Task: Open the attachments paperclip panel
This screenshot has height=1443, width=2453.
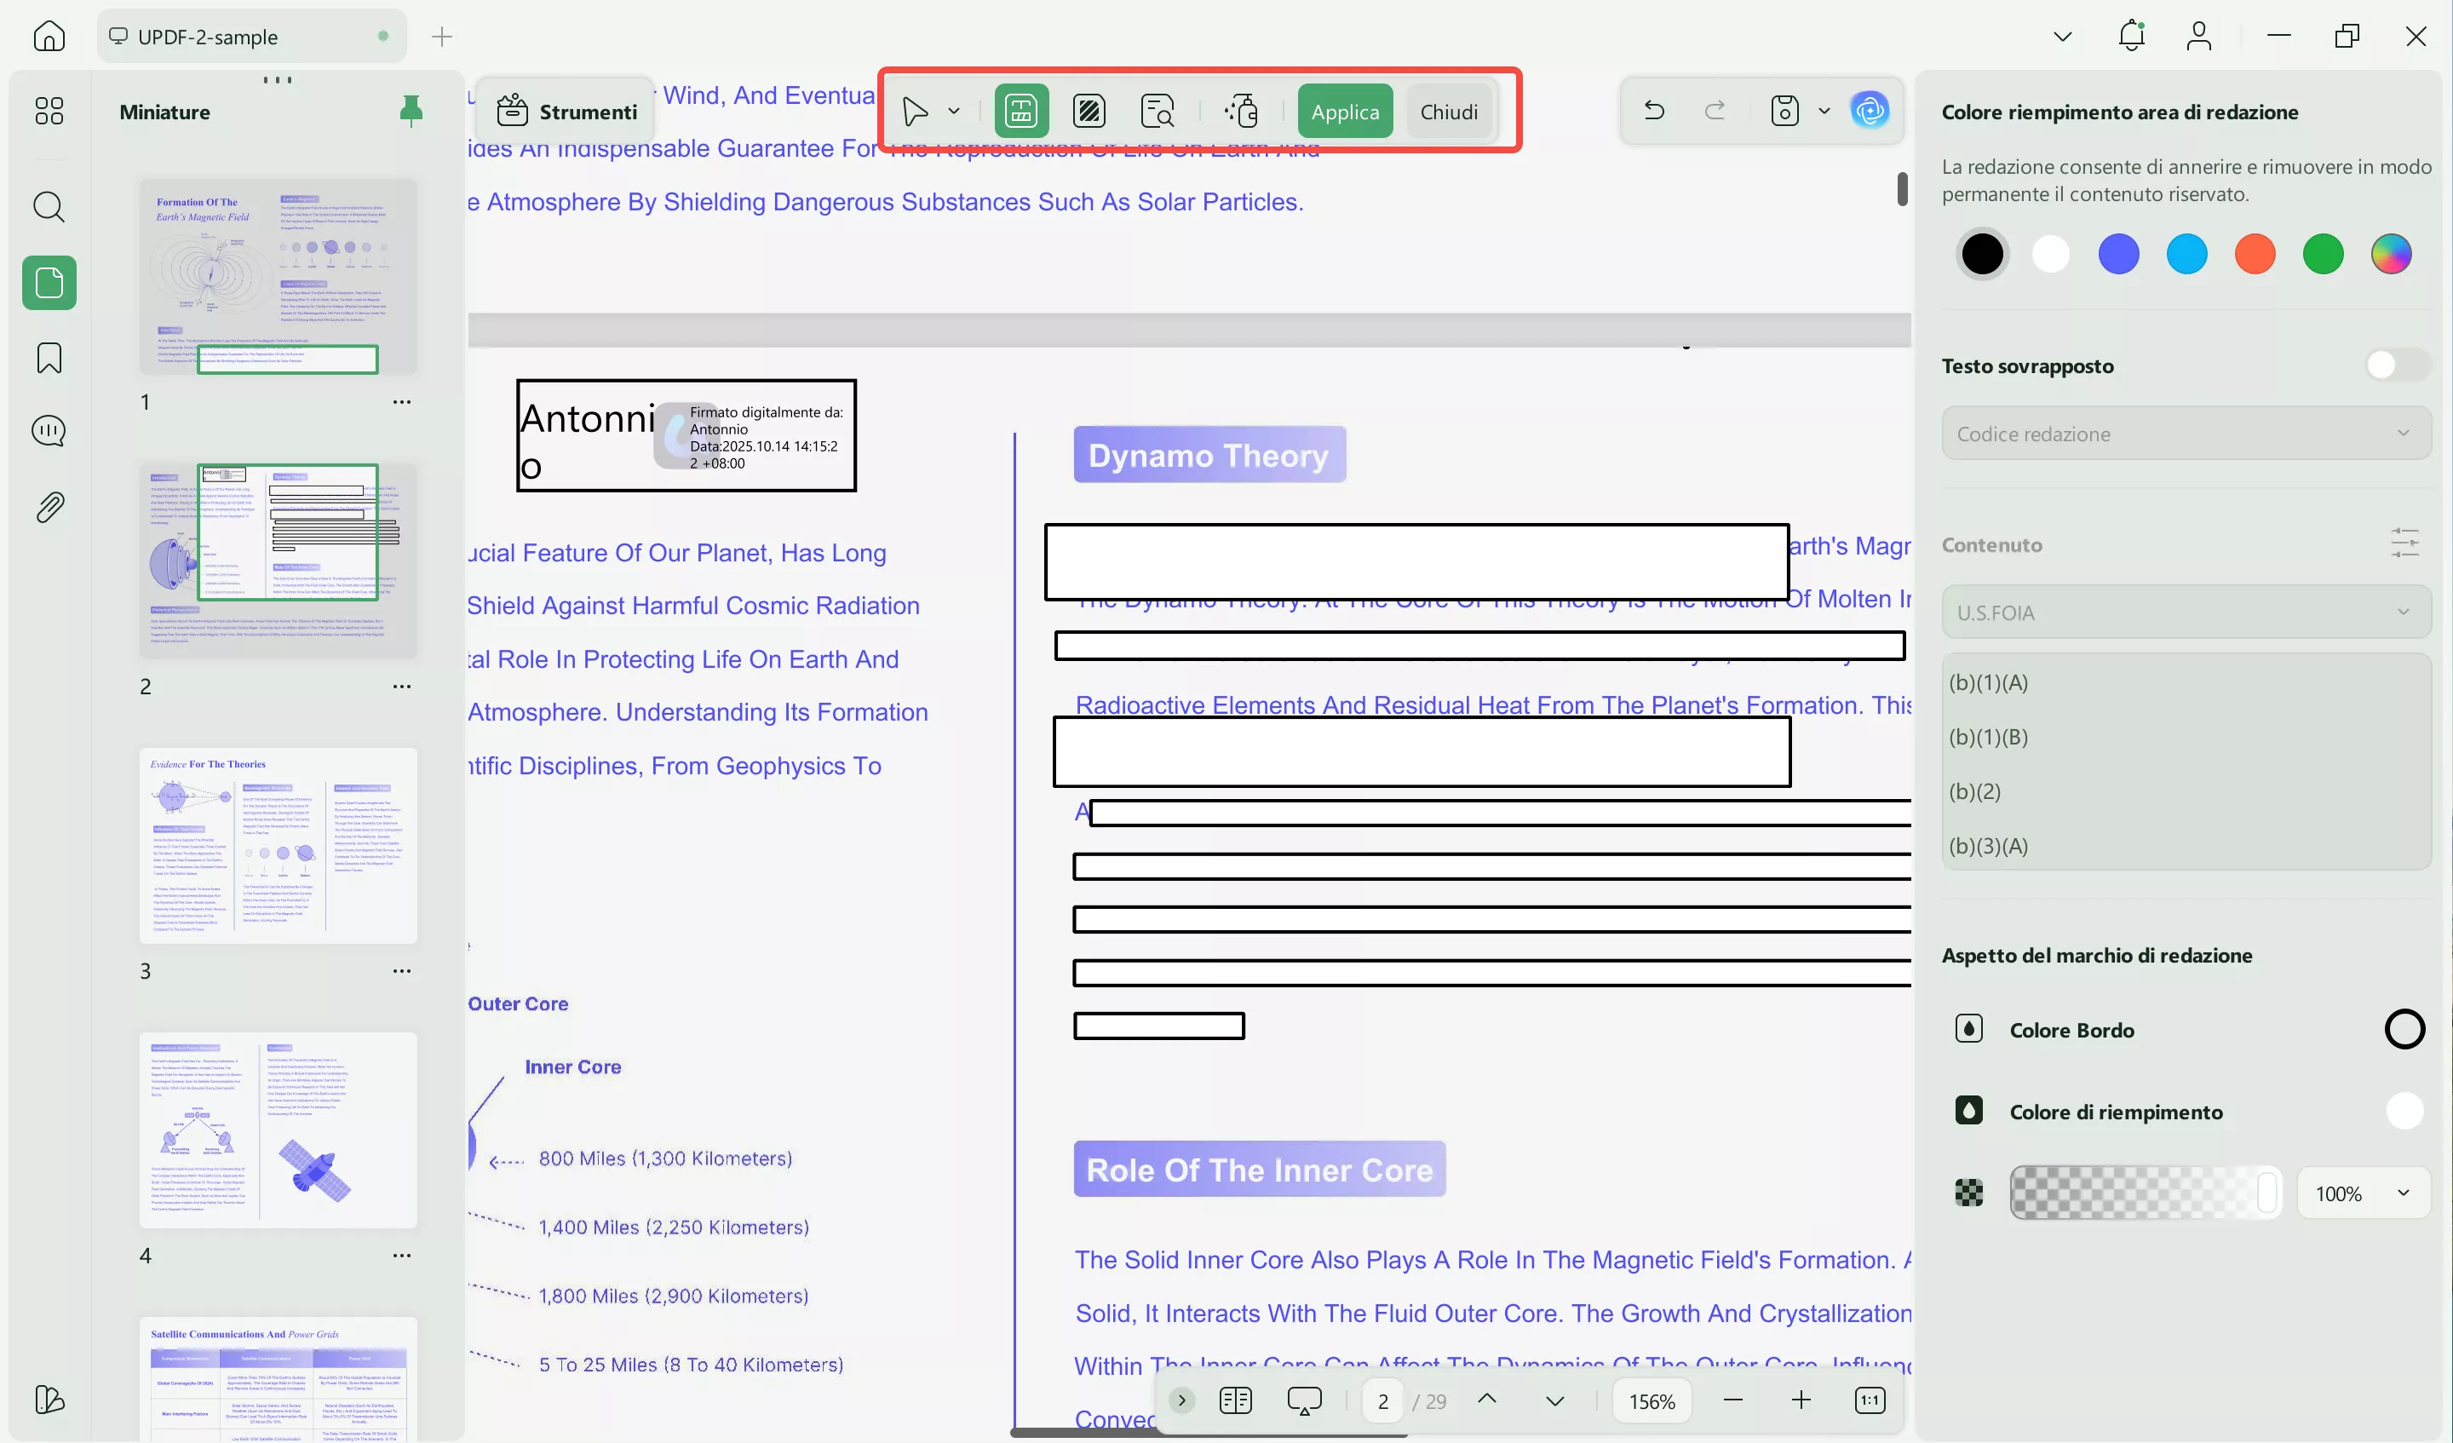Action: pyautogui.click(x=49, y=506)
